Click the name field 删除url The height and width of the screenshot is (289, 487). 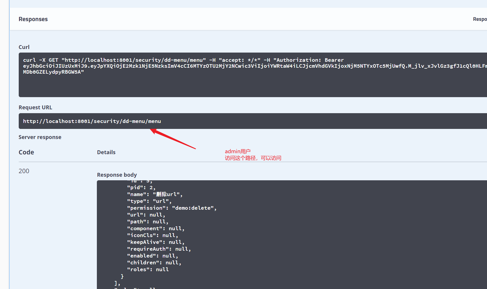tap(168, 194)
